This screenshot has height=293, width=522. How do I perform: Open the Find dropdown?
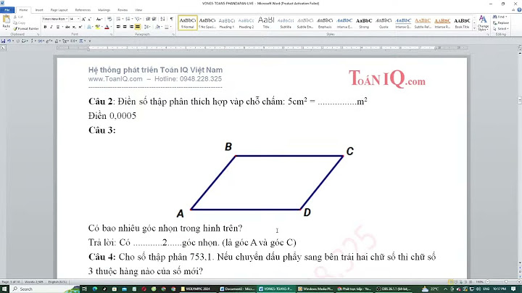coord(506,17)
